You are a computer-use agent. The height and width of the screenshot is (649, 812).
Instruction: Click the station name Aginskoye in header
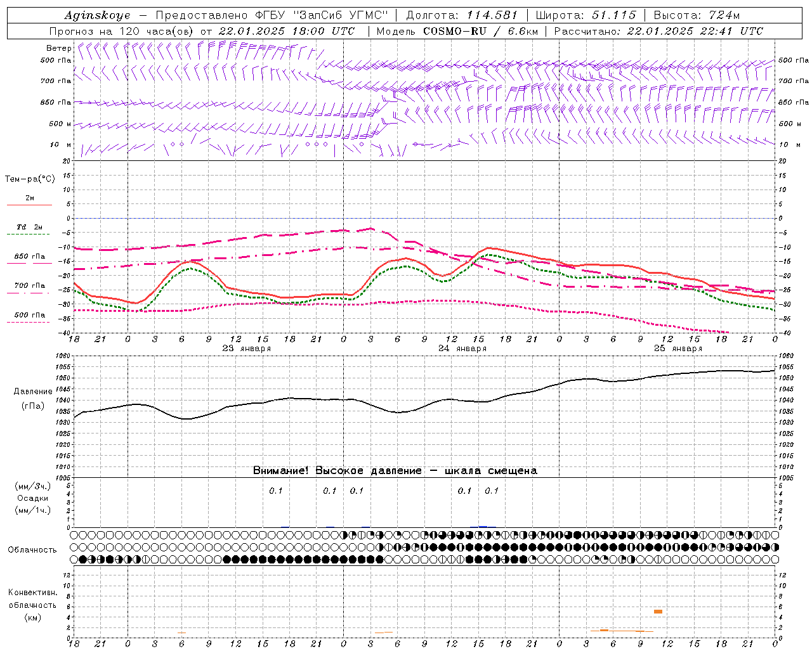(97, 15)
